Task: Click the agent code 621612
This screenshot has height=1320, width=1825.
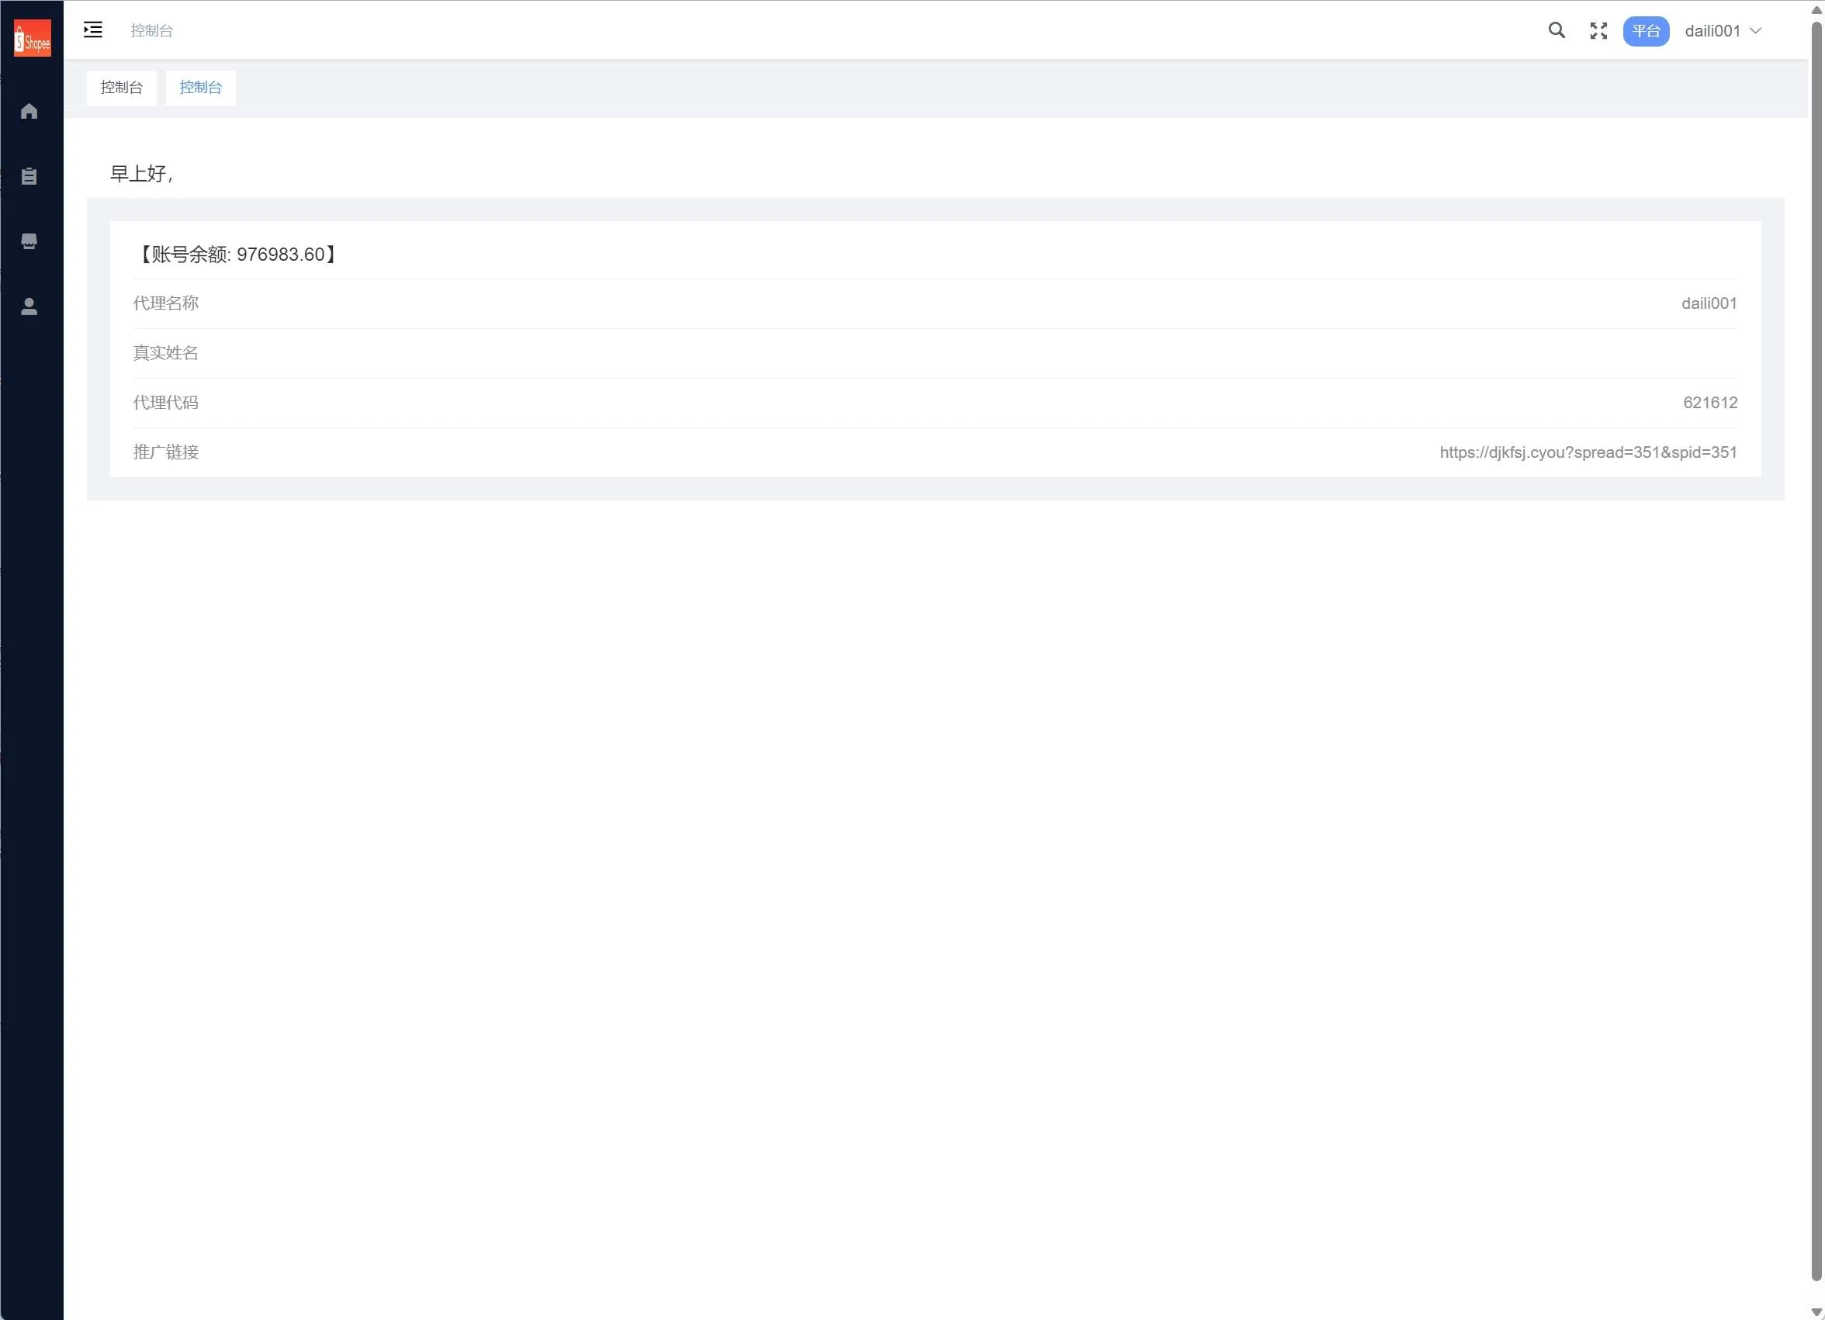Action: pyautogui.click(x=1710, y=403)
